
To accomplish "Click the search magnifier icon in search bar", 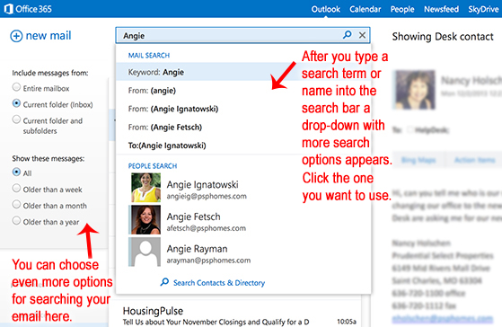I will (347, 35).
